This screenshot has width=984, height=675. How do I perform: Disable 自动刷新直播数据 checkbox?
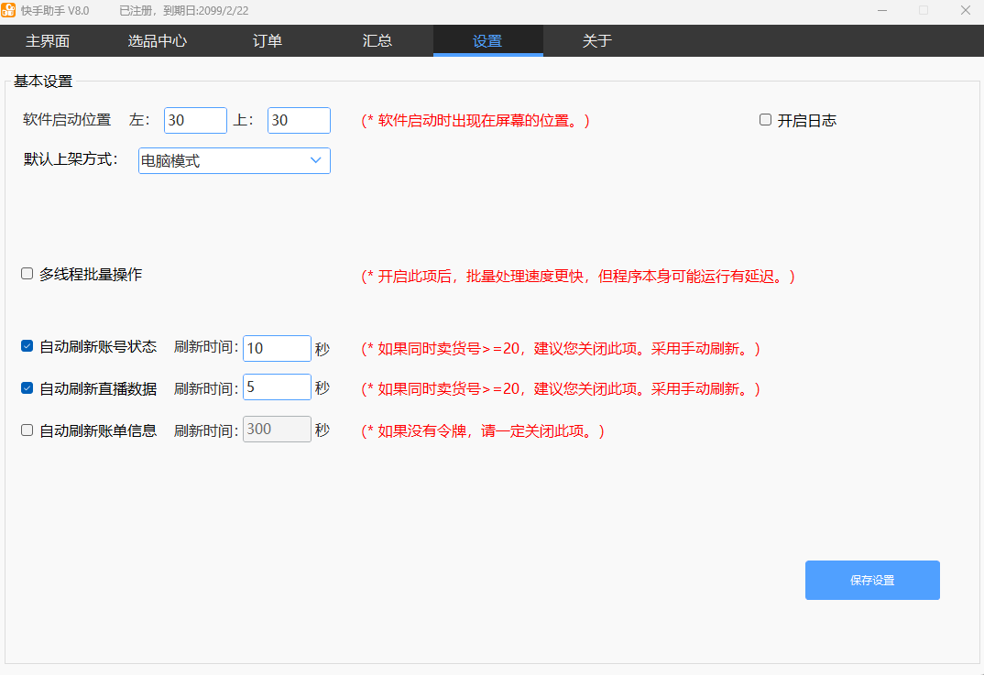point(27,388)
